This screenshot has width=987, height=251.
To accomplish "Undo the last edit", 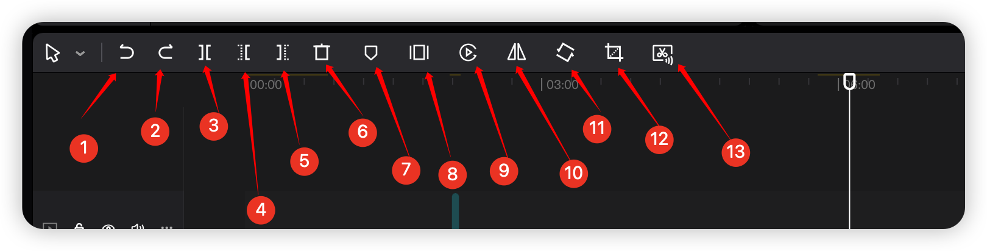I will 126,52.
